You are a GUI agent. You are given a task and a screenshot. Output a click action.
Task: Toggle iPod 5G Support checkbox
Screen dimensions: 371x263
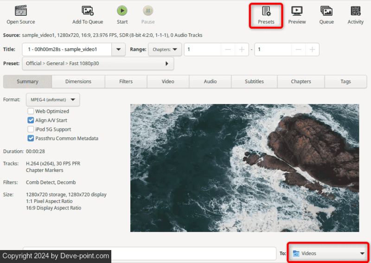coord(31,129)
